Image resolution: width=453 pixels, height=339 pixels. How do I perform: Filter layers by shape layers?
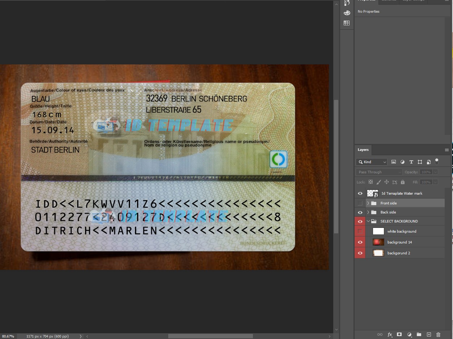pyautogui.click(x=420, y=162)
